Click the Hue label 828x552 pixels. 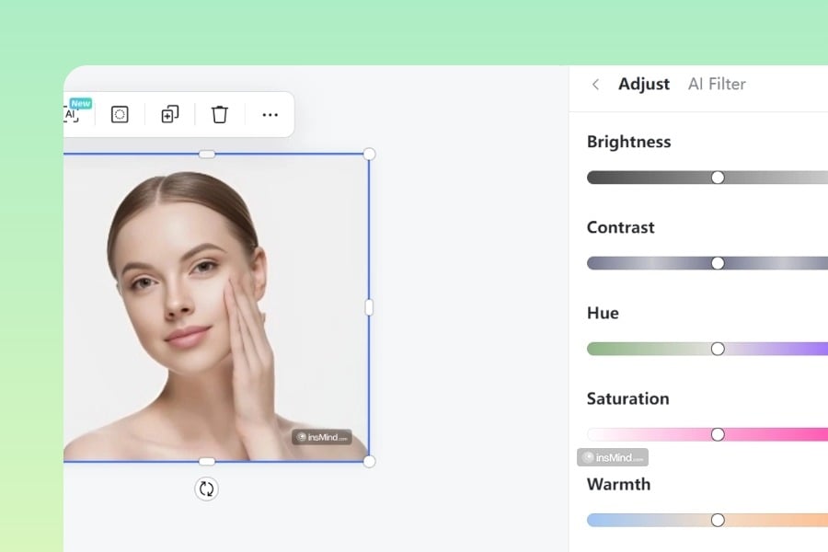tap(603, 313)
